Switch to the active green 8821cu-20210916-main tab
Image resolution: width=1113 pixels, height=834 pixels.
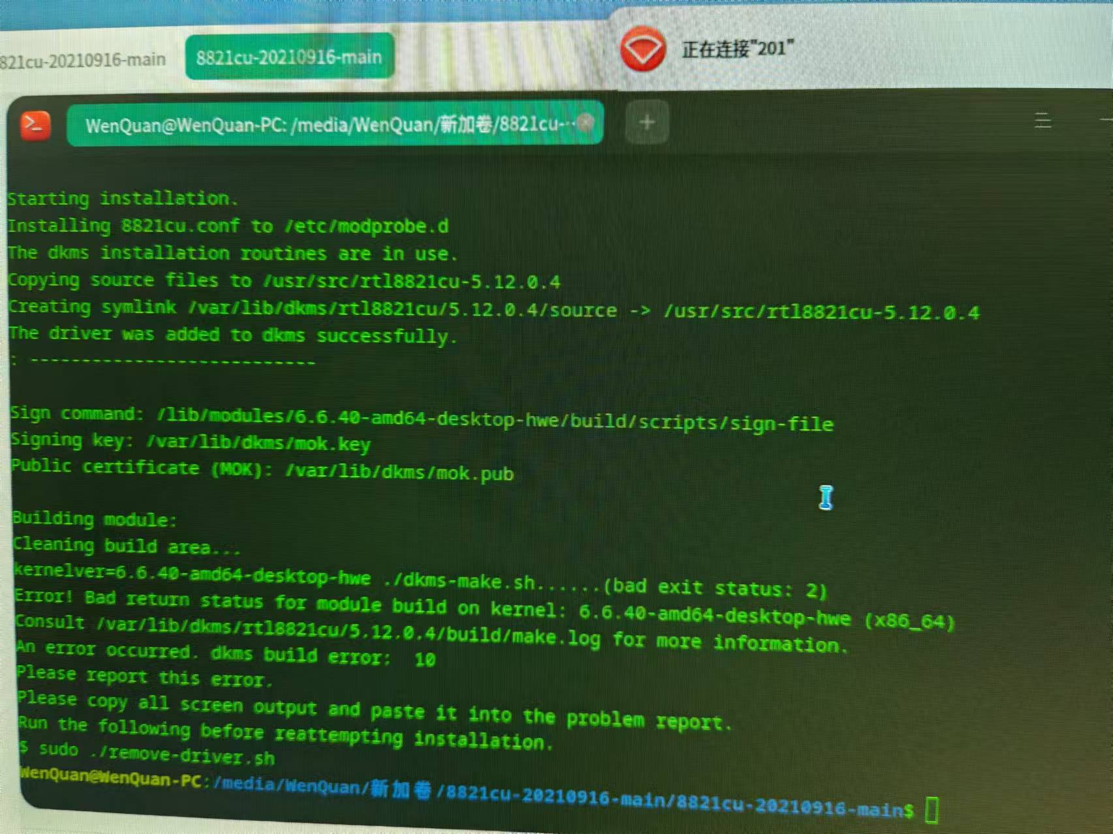pos(290,57)
